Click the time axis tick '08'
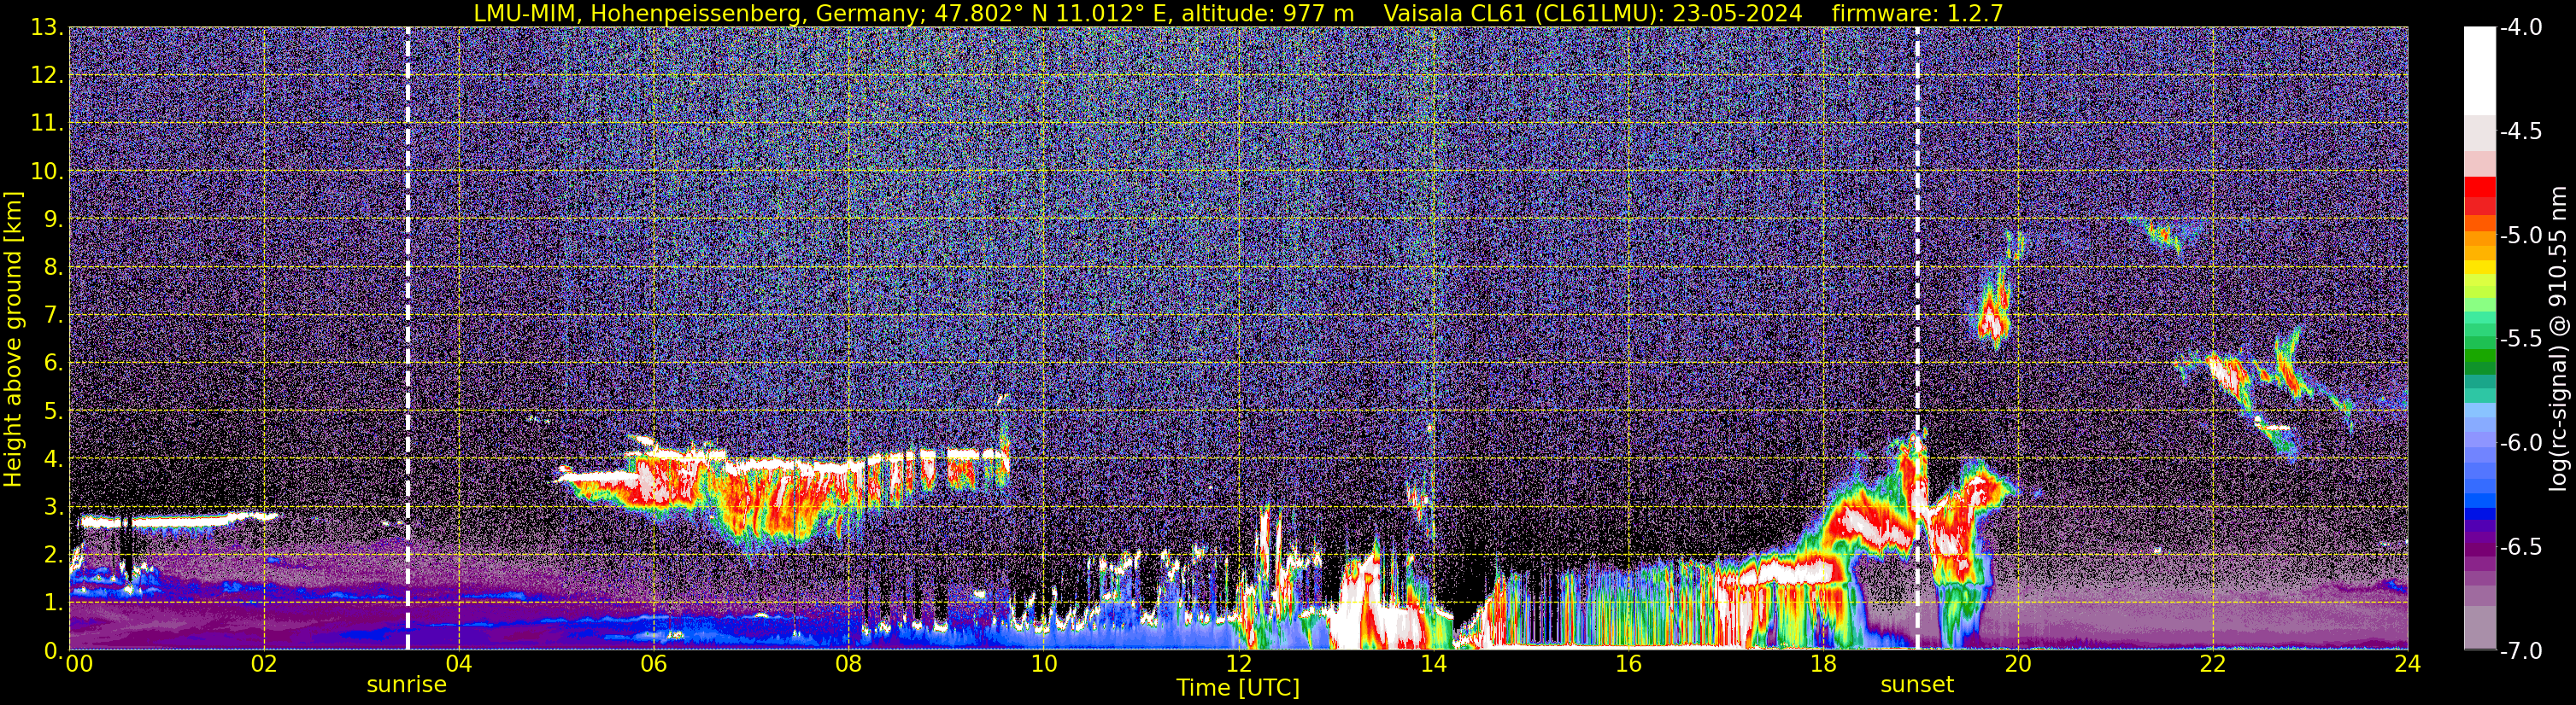Screen dimensions: 2576x705 point(848,664)
